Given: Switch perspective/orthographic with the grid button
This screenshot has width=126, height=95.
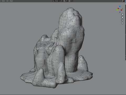Looking at the screenshot, I should pos(122,23).
